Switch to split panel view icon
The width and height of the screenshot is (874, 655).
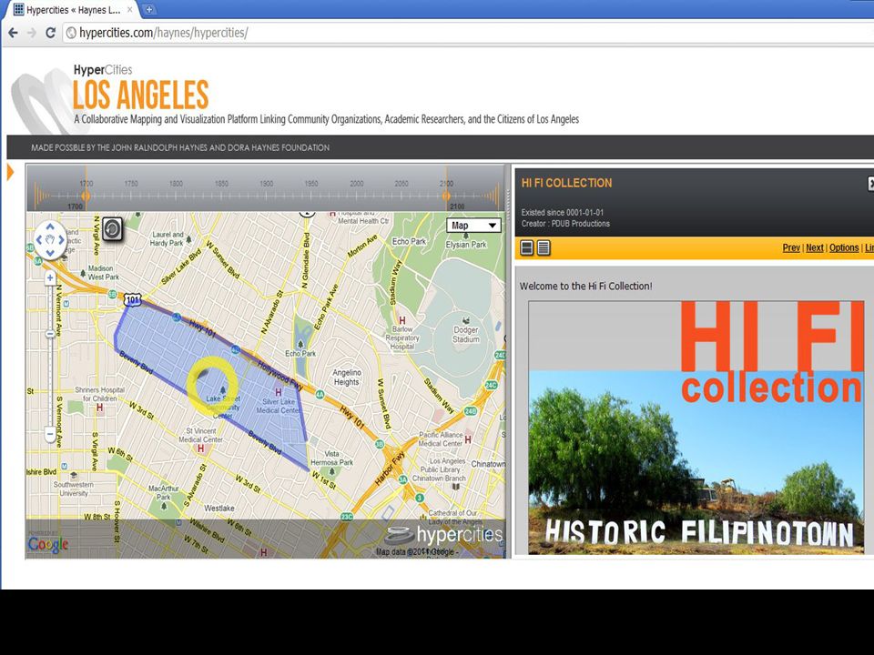pyautogui.click(x=527, y=247)
